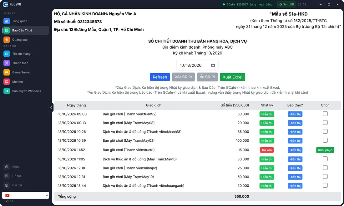Toggle Báo Cáo Hiển thị for May02 row
Screen dimensions: 344x206
pyautogui.click(x=295, y=141)
